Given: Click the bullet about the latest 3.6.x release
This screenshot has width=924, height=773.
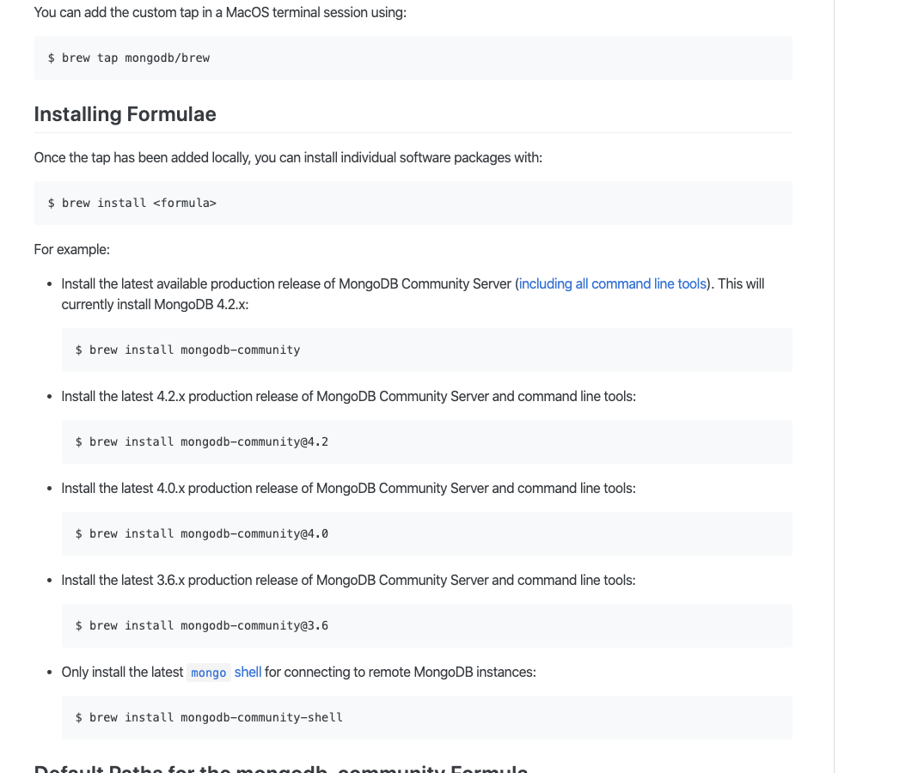Looking at the screenshot, I should tap(348, 580).
